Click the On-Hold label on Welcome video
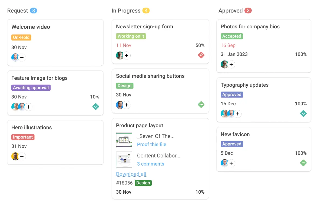Screen dimensions: 318x205 coord(21,37)
